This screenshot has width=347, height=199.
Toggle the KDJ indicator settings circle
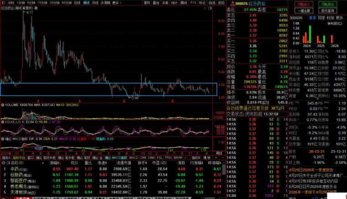tap(3, 122)
